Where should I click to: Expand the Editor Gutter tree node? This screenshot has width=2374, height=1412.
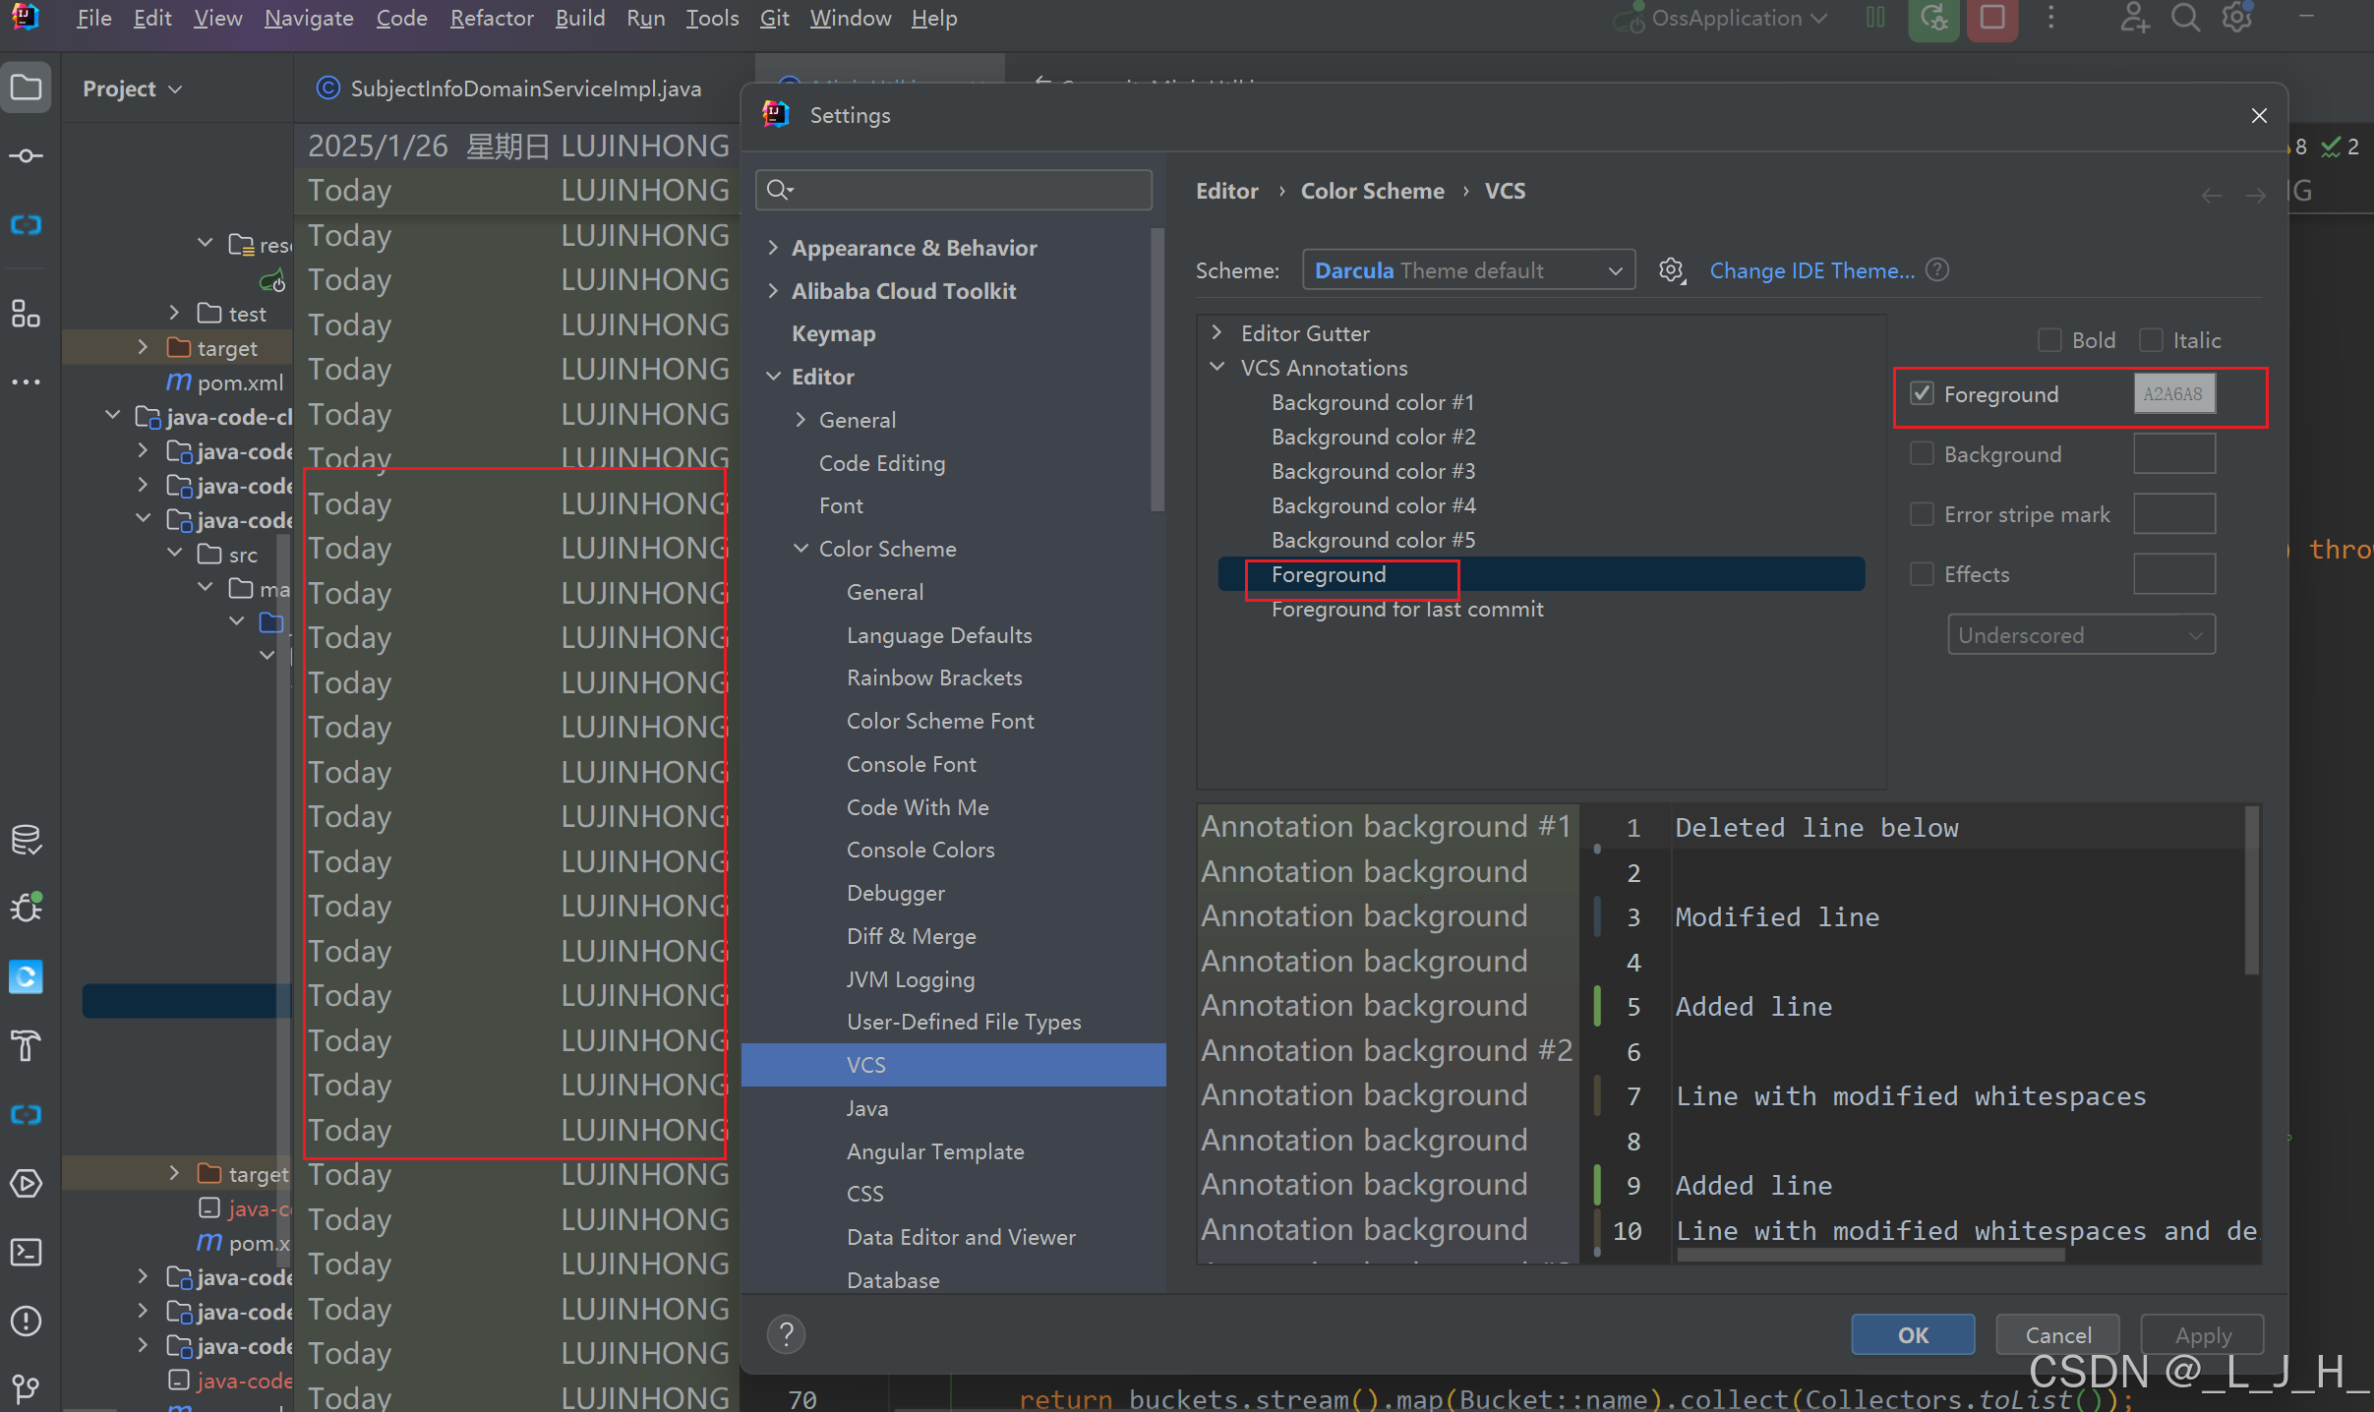[x=1217, y=333]
